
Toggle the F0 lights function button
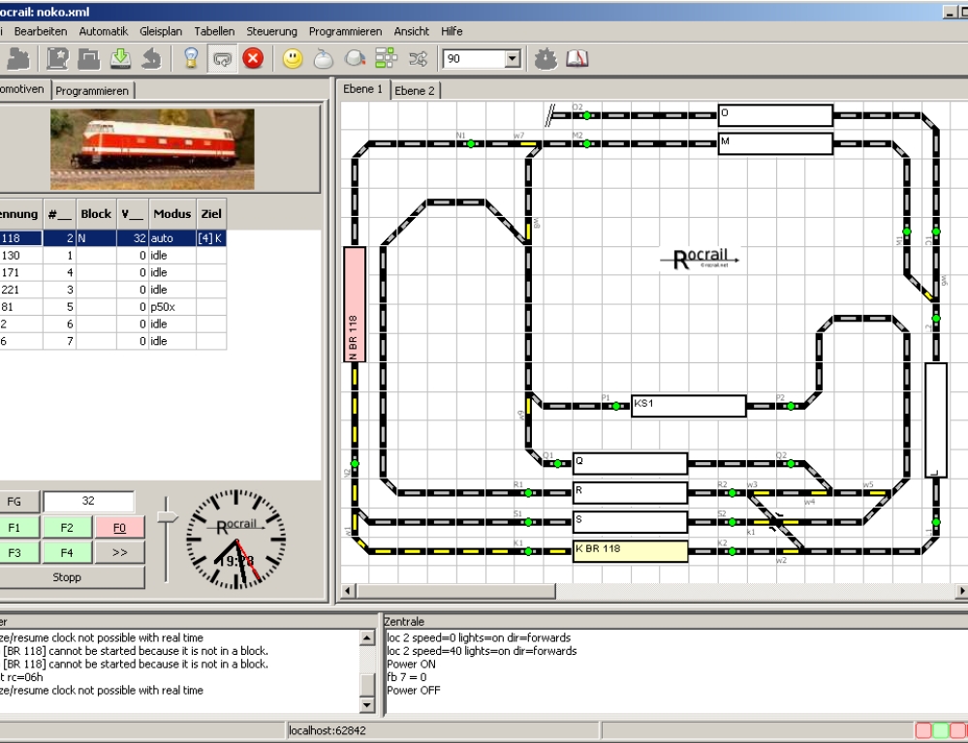(120, 528)
